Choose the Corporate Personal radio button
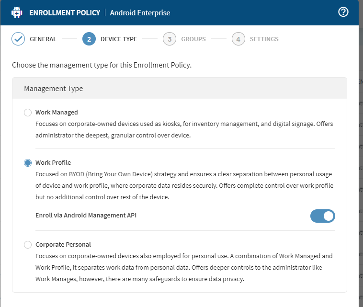363x307 pixels. [x=28, y=245]
